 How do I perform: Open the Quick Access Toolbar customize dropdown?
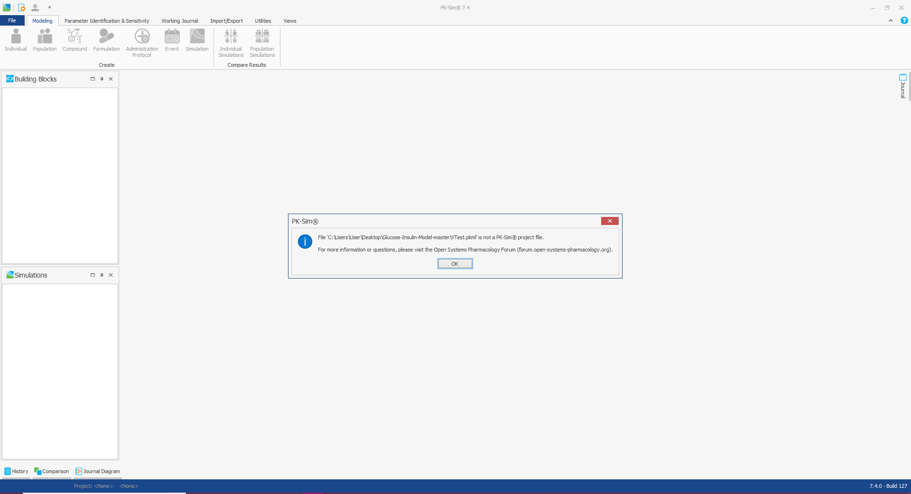[x=49, y=8]
